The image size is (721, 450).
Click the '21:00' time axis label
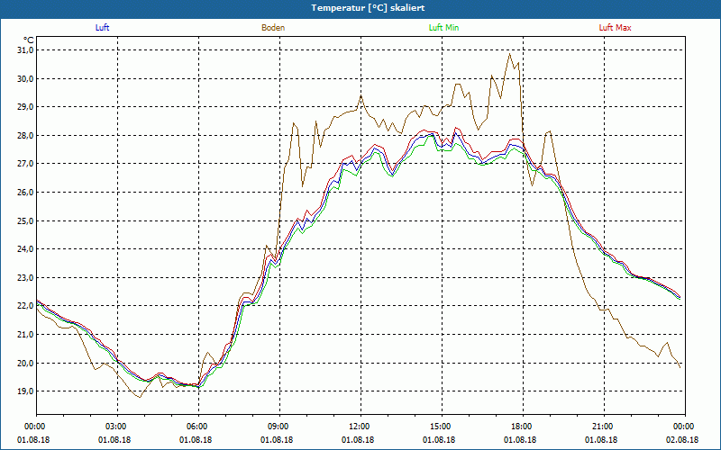(604, 427)
